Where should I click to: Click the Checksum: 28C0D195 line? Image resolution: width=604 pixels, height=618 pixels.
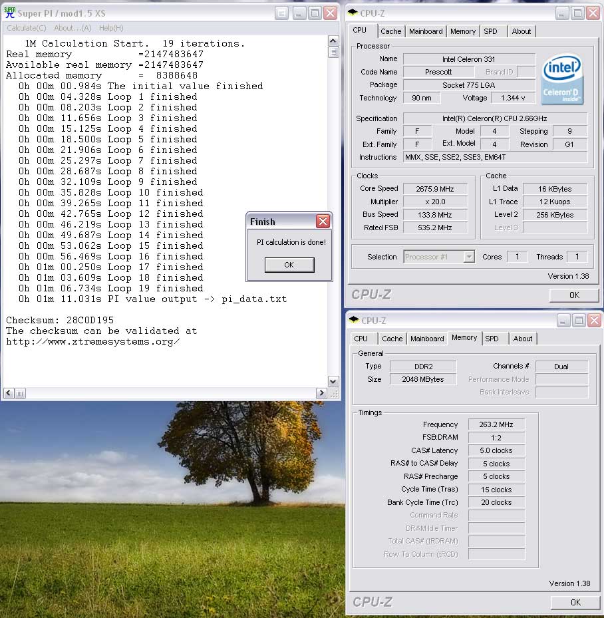click(60, 320)
